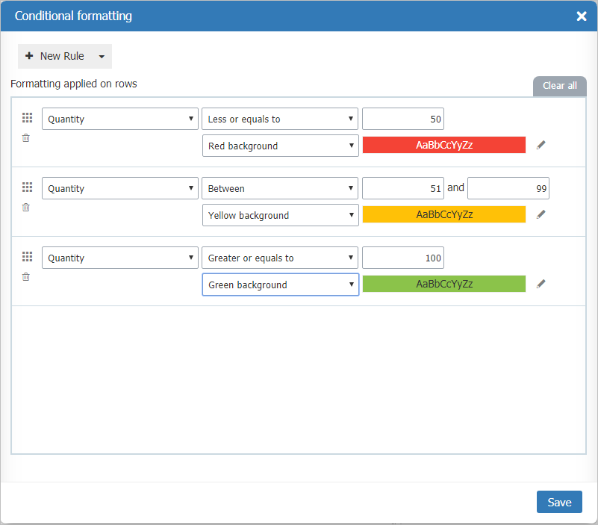Click the drag handle of the green rule
The height and width of the screenshot is (525, 598).
click(28, 257)
